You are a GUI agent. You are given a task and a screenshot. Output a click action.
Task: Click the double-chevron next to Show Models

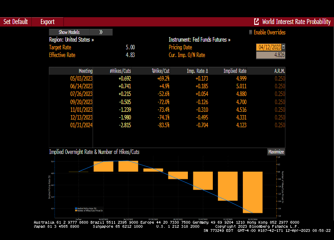point(101,32)
